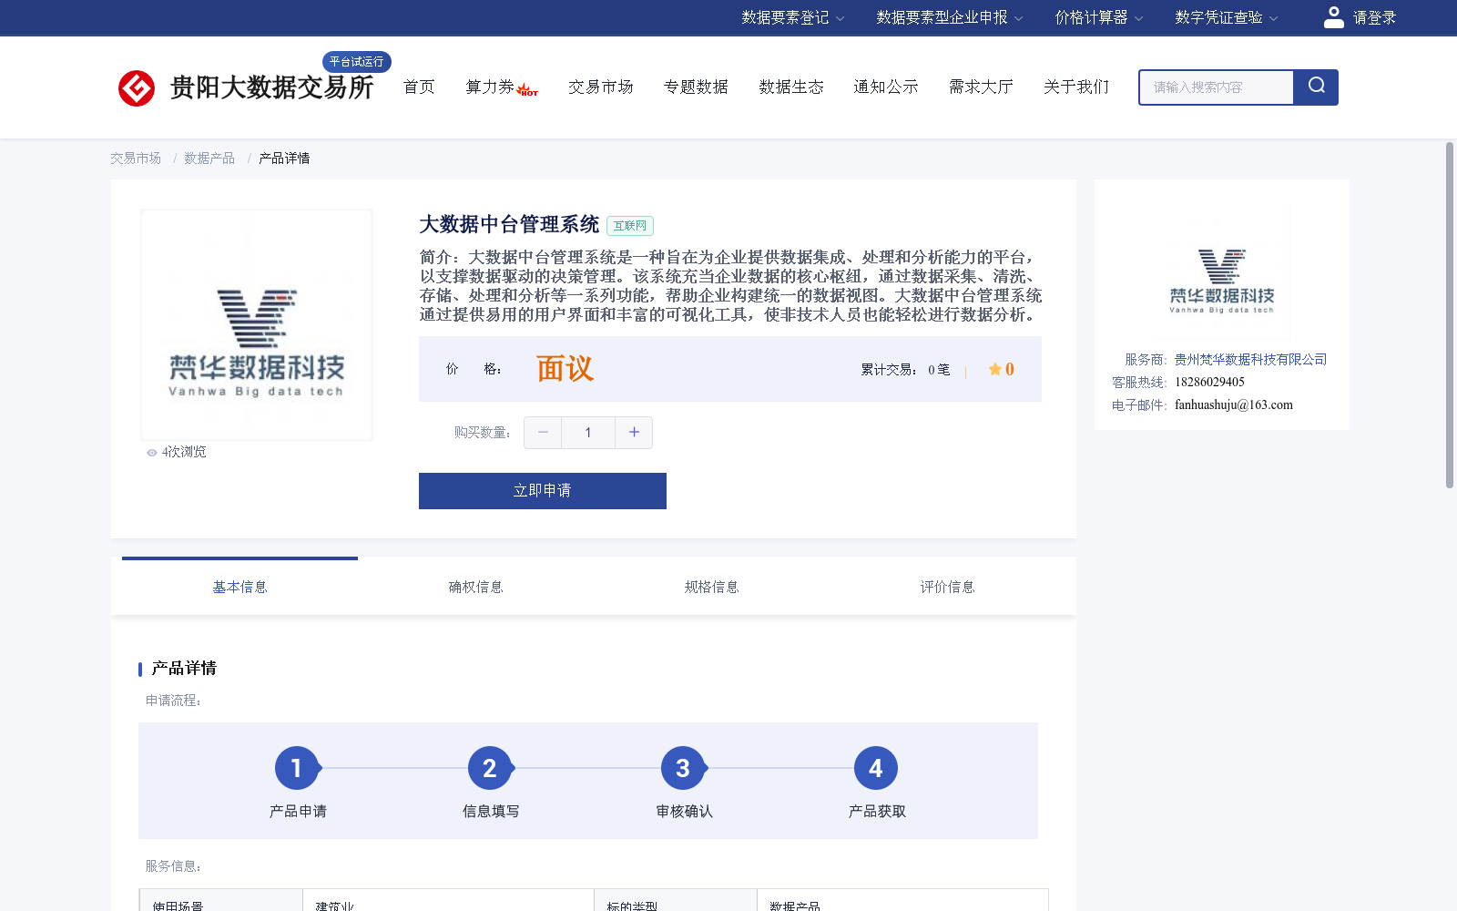Click the product logo thumbnail 梵华数据科技
This screenshot has width=1457, height=911.
pyautogui.click(x=257, y=325)
